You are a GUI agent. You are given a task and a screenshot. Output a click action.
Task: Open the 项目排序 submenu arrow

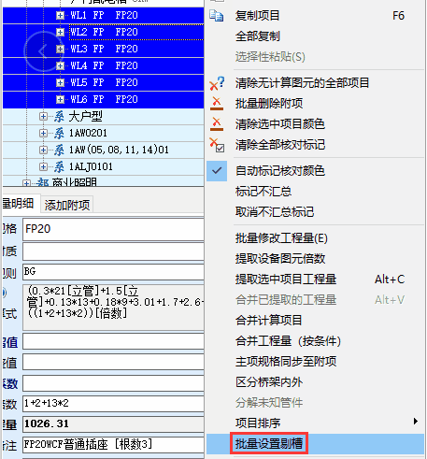point(416,422)
